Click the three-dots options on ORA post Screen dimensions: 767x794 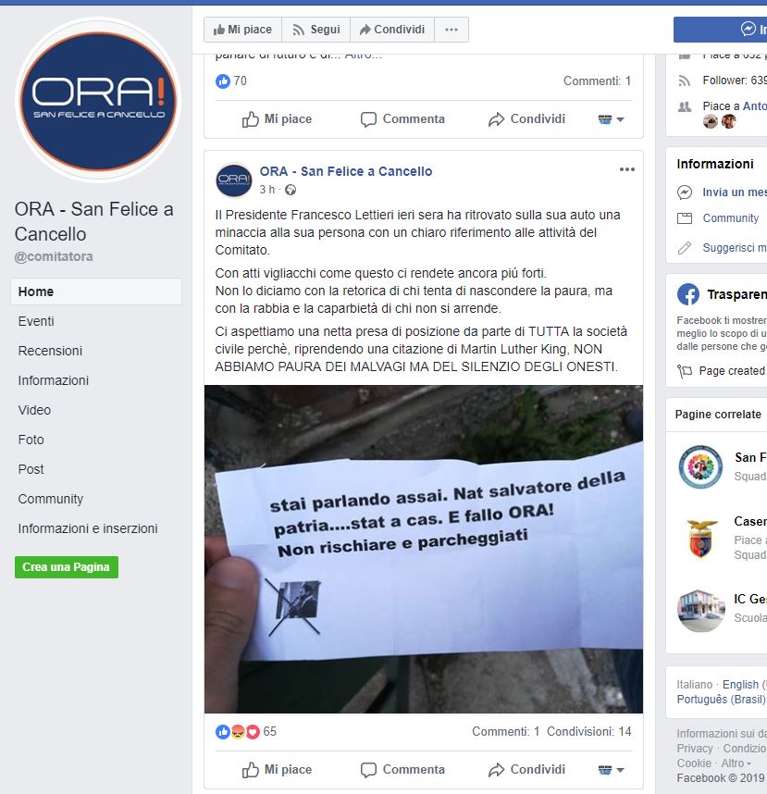[626, 169]
